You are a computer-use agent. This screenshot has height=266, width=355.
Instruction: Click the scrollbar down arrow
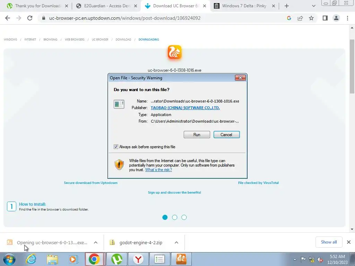pos(352,229)
